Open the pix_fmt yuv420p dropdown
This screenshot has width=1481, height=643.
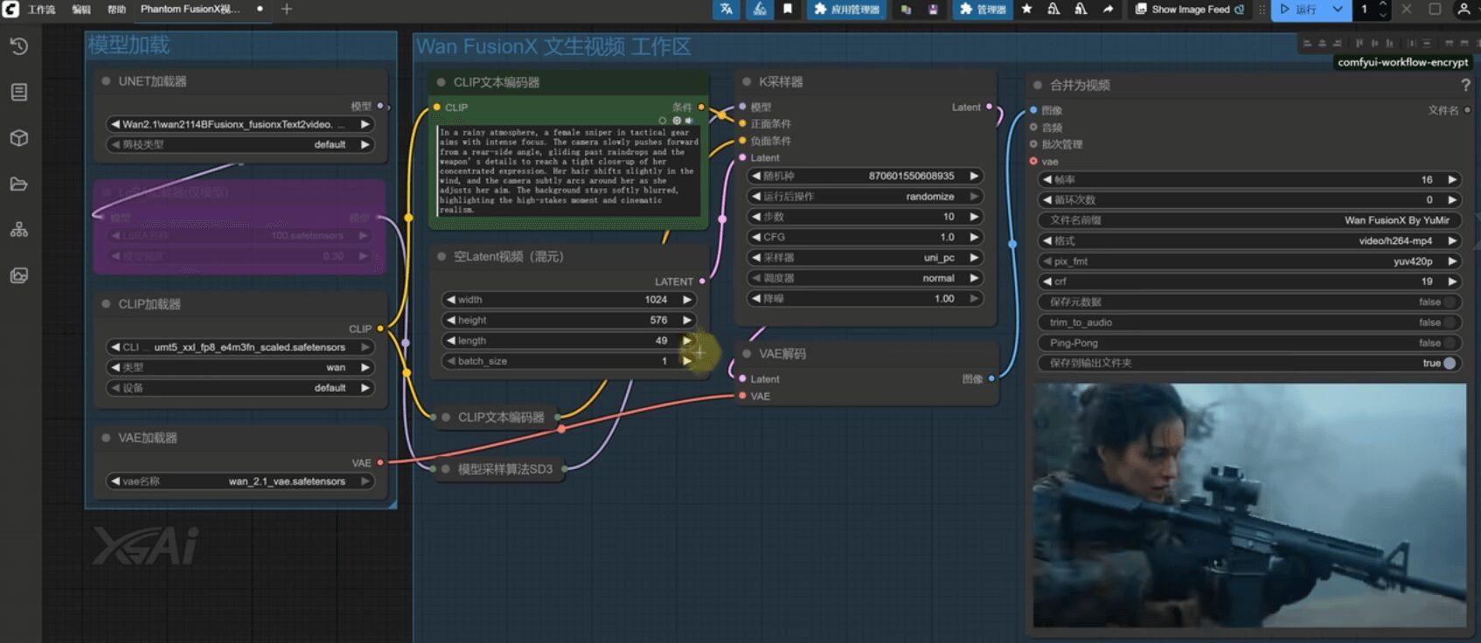coord(1249,261)
